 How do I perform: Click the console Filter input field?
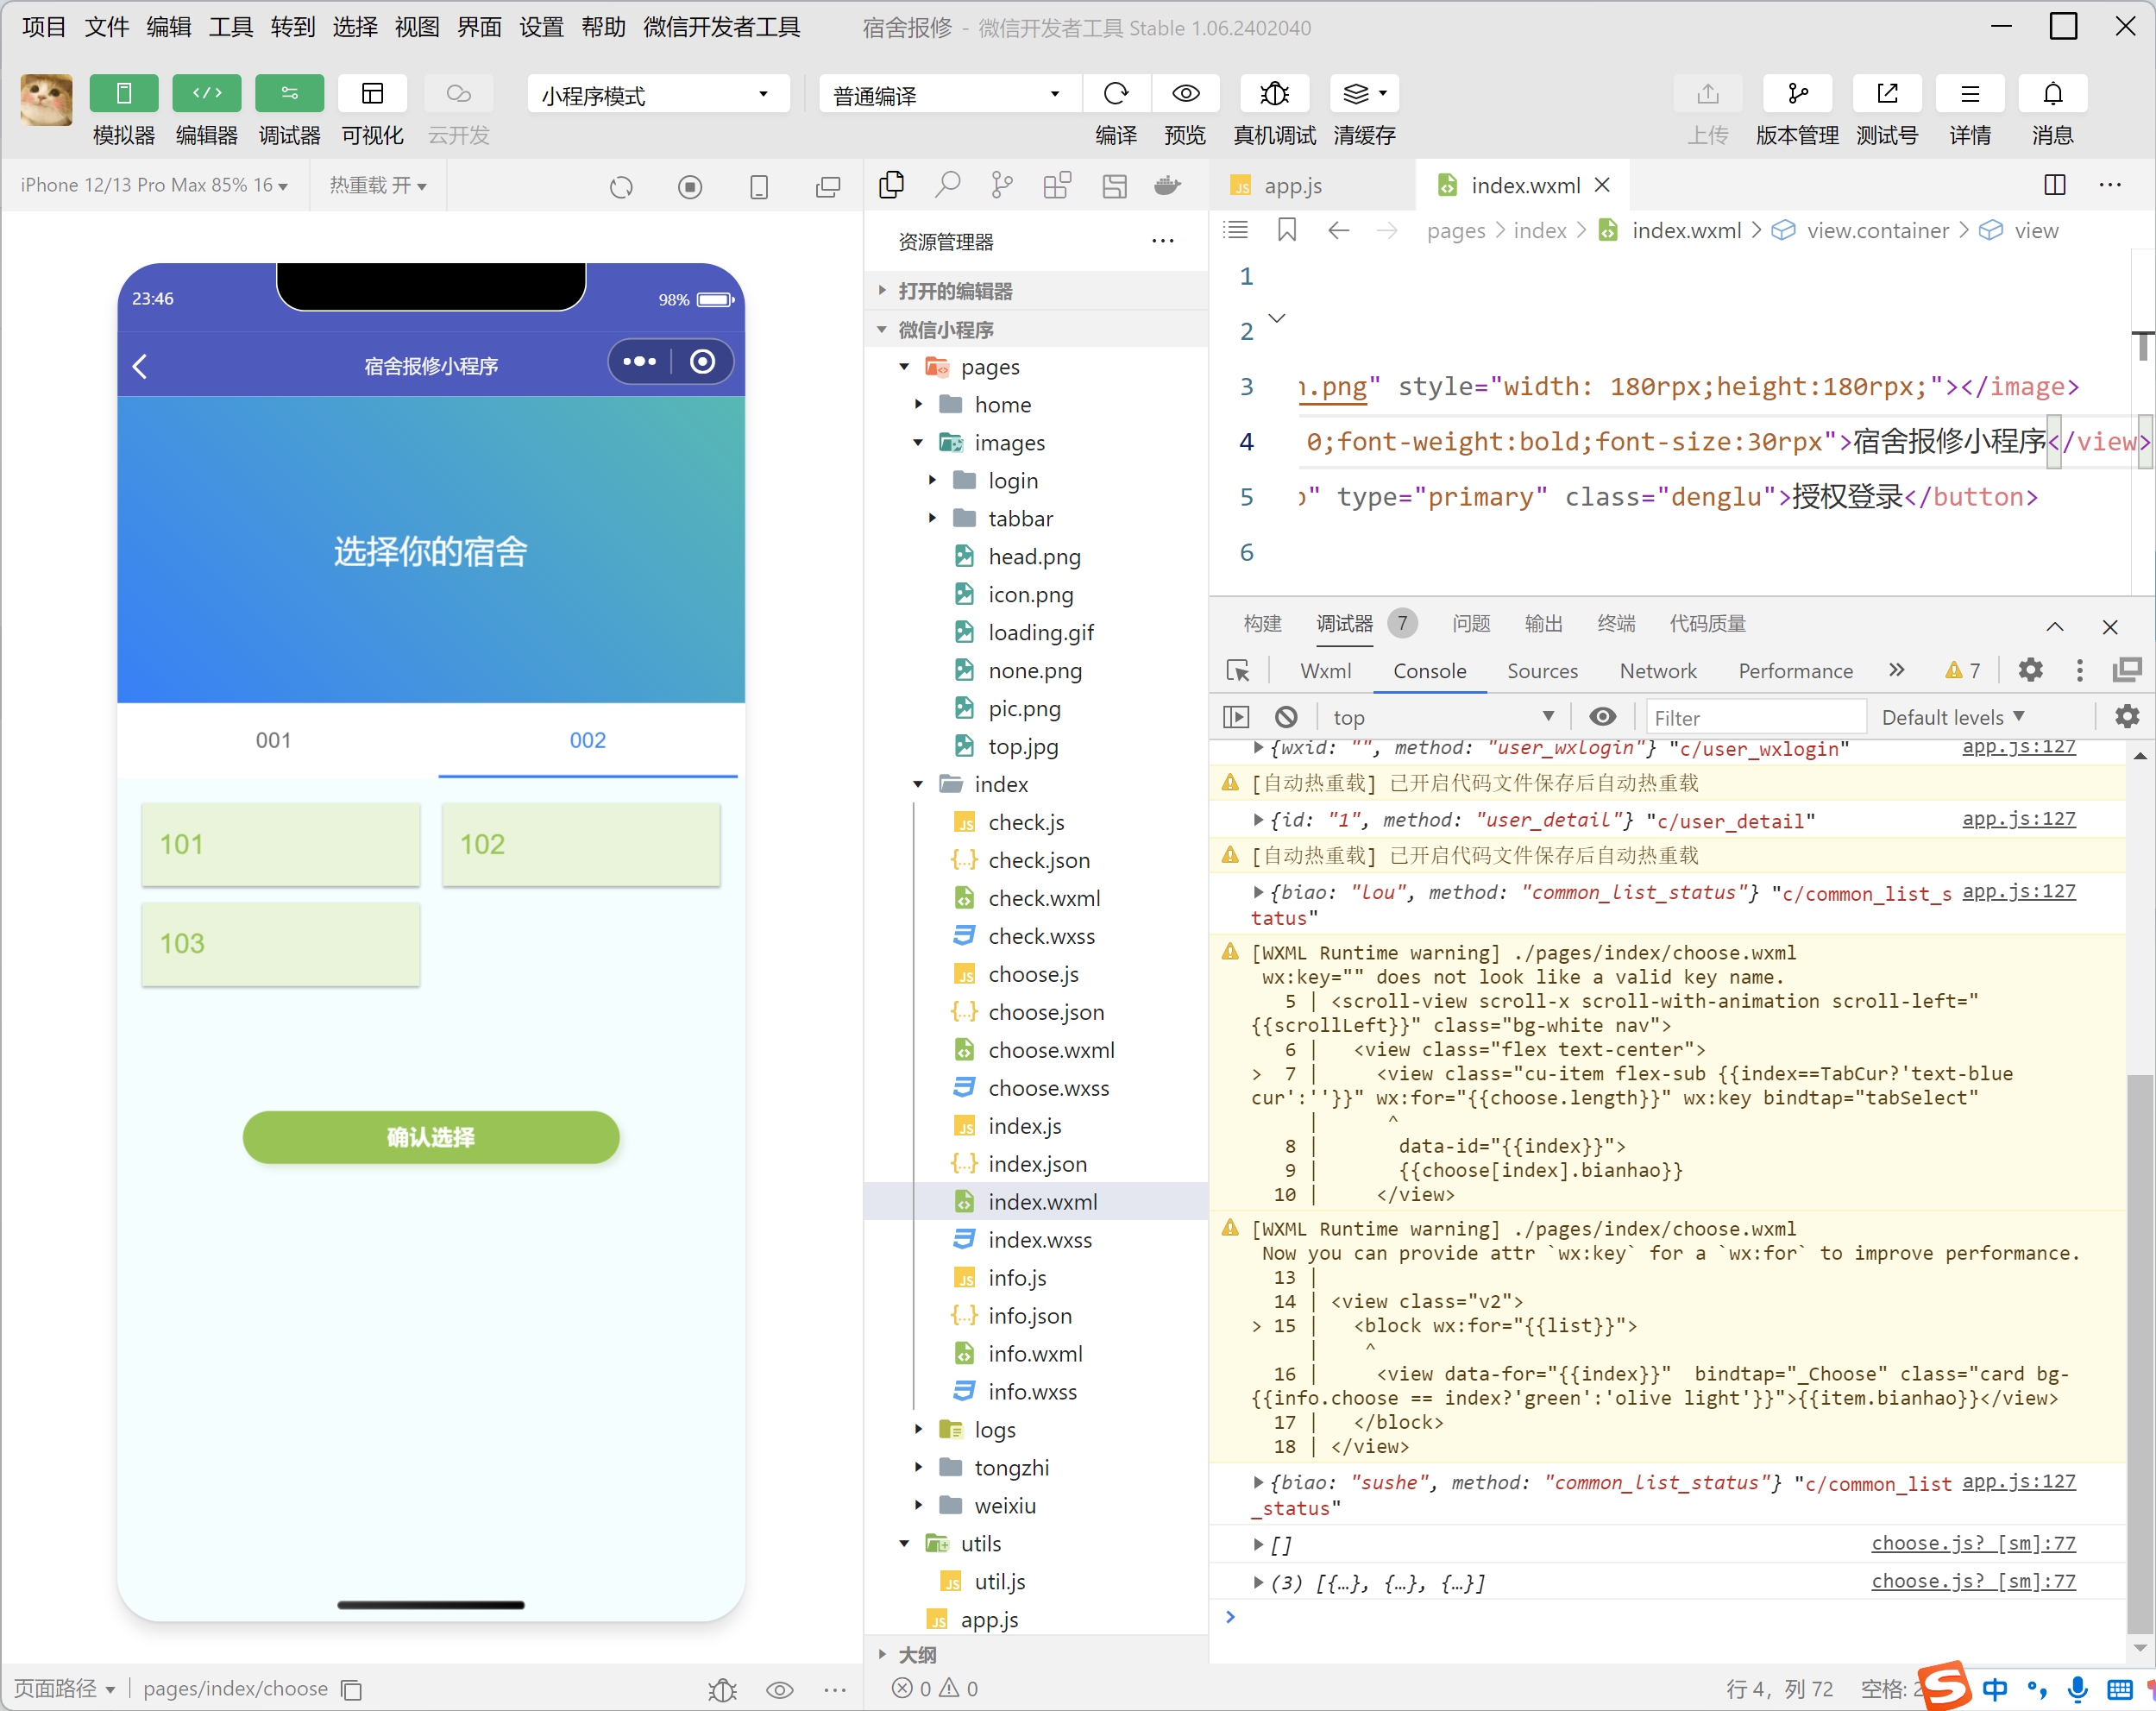coord(1755,717)
